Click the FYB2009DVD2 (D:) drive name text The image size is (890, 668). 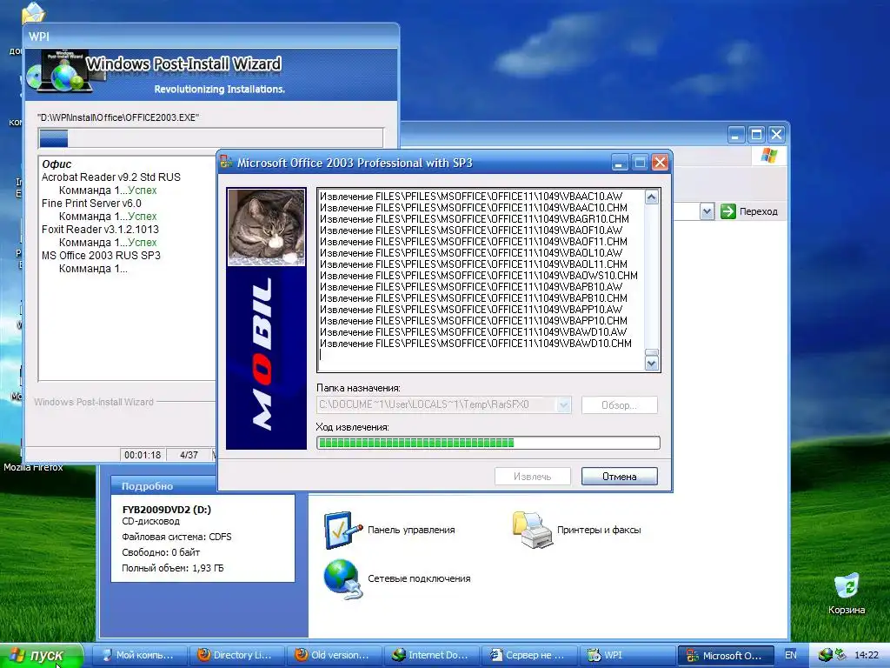click(166, 510)
